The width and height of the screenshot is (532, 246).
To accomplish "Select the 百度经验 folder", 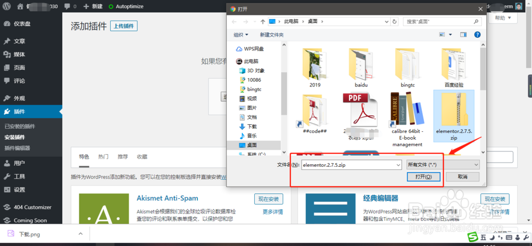I will coord(454,67).
